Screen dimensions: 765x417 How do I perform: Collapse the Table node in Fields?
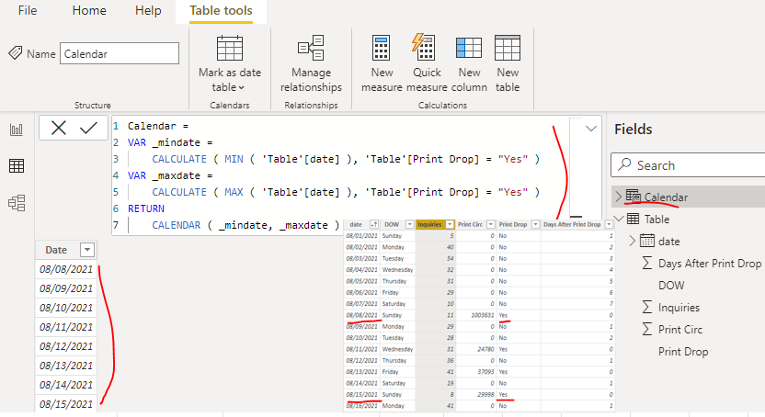619,219
